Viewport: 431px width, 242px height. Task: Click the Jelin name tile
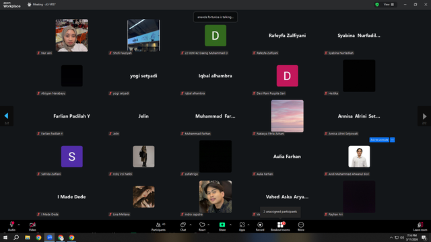[x=143, y=116]
